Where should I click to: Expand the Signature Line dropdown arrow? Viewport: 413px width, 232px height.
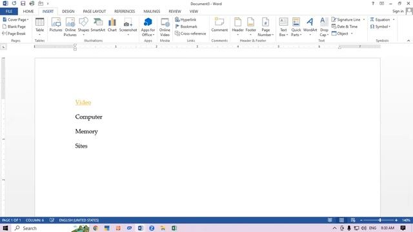[x=364, y=20]
